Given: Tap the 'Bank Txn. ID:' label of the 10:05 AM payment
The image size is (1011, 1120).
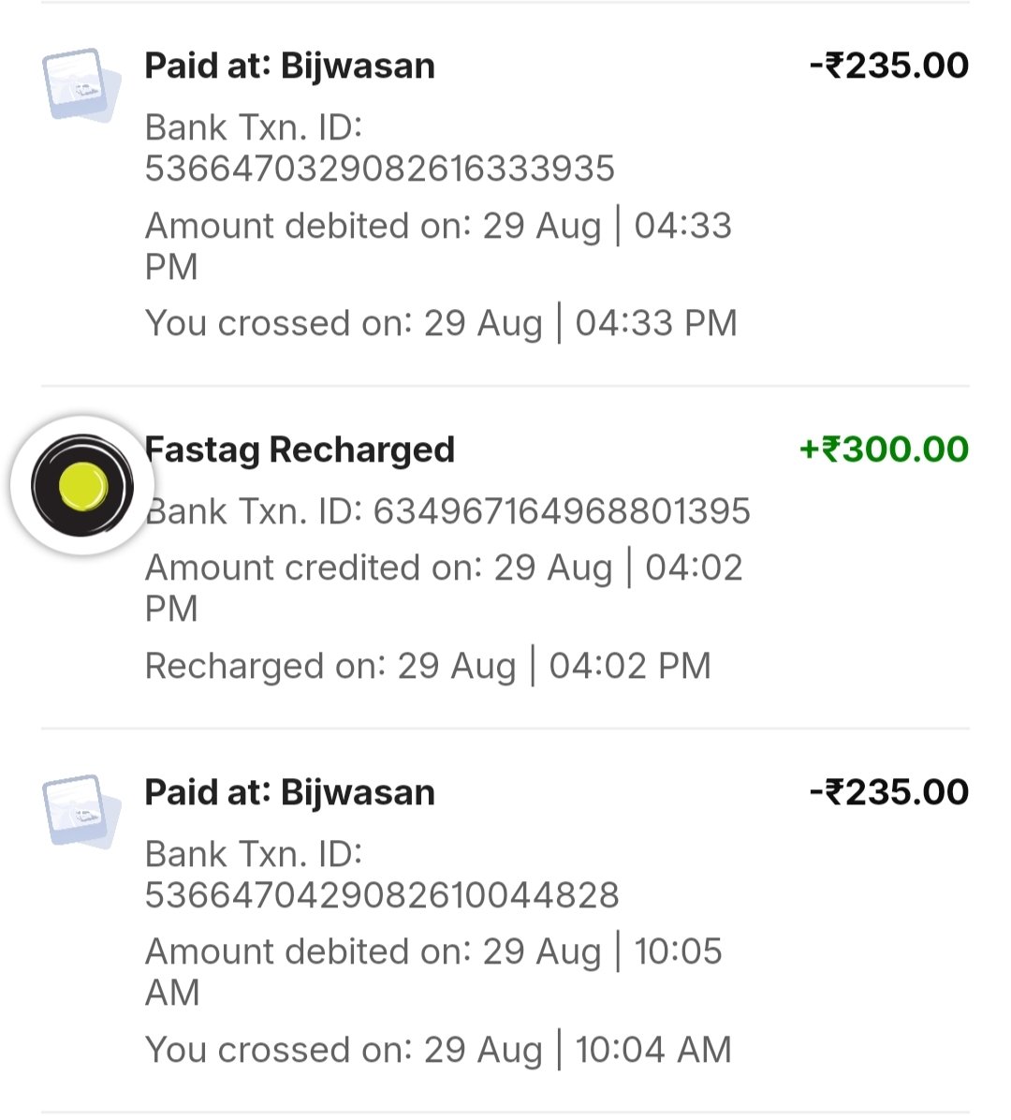Looking at the screenshot, I should (x=255, y=854).
